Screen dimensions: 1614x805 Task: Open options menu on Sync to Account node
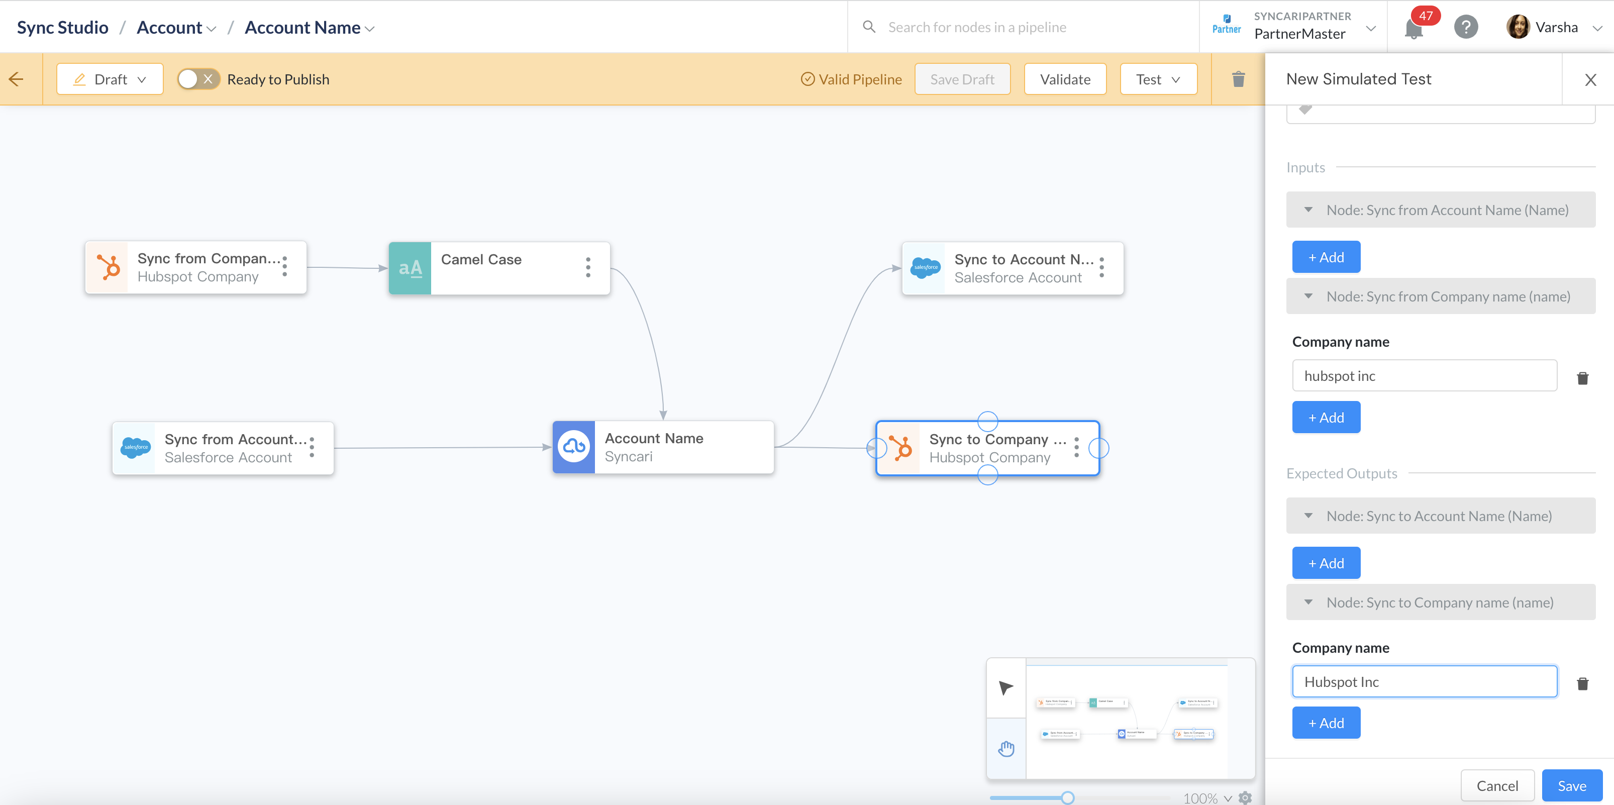click(x=1101, y=267)
